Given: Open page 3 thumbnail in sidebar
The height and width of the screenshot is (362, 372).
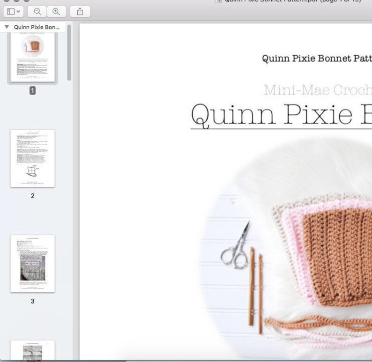Looking at the screenshot, I should 32,264.
